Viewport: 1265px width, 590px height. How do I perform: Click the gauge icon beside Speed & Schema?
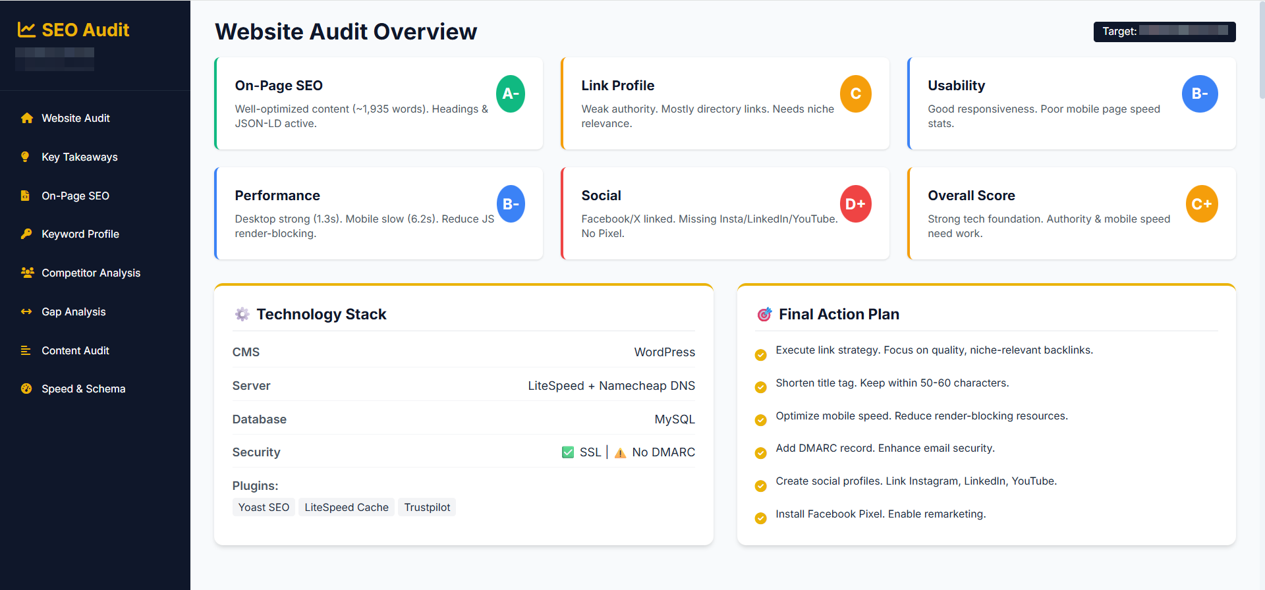(26, 389)
